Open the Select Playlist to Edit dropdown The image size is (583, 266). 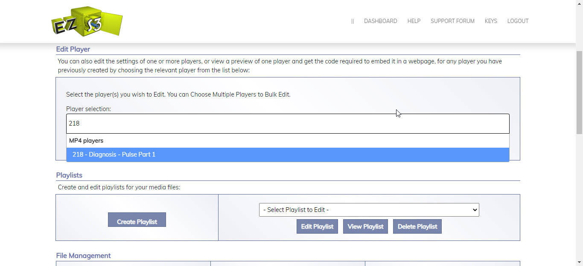[x=369, y=210]
